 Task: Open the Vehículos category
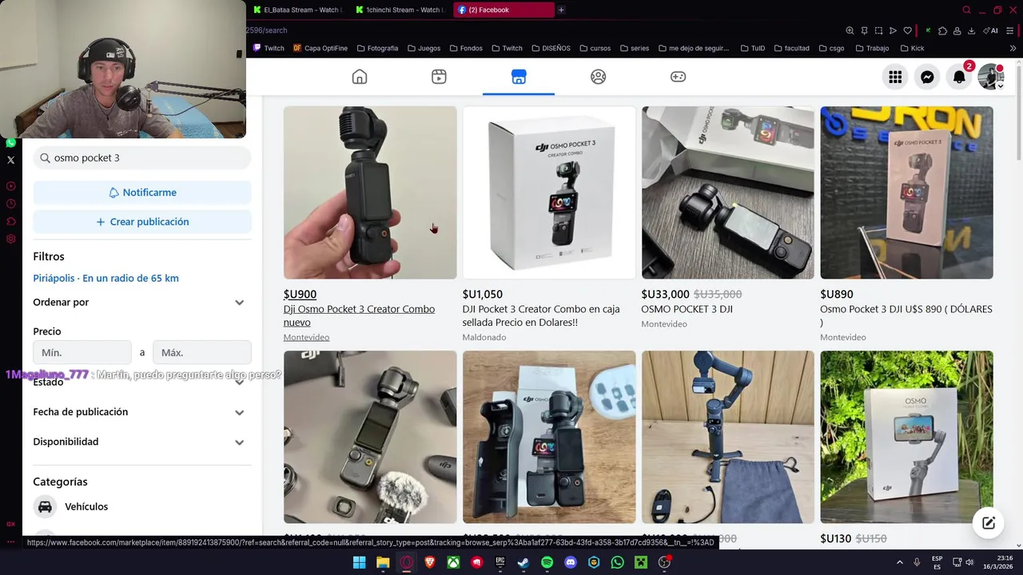click(x=142, y=506)
